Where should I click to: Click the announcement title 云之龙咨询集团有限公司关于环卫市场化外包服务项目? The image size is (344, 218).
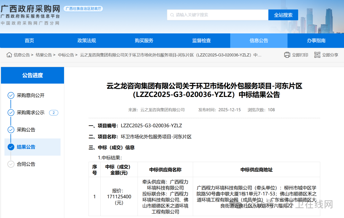tap(204, 90)
